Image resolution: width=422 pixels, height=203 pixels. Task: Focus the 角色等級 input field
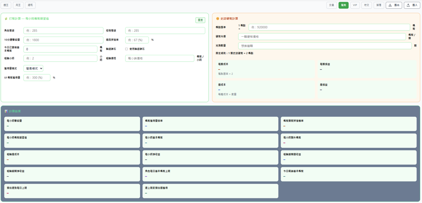coord(63,31)
